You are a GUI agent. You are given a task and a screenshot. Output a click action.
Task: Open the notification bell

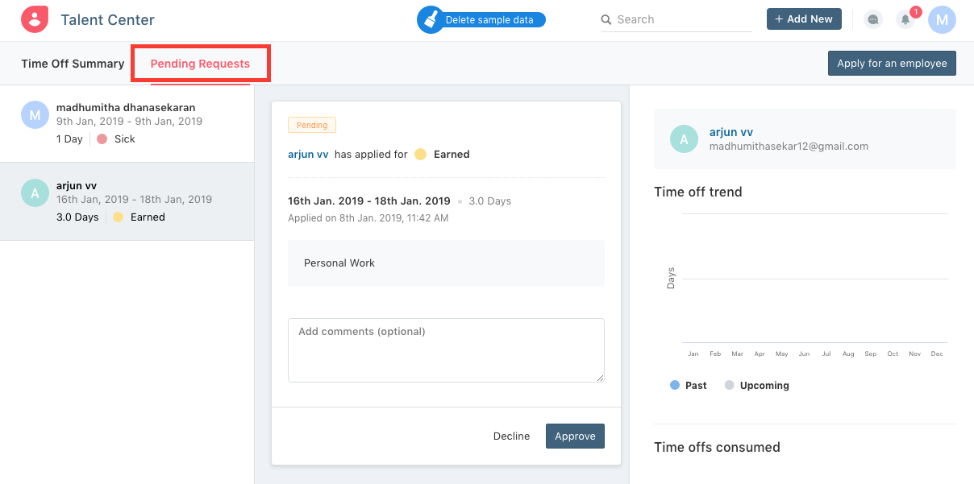(x=905, y=19)
